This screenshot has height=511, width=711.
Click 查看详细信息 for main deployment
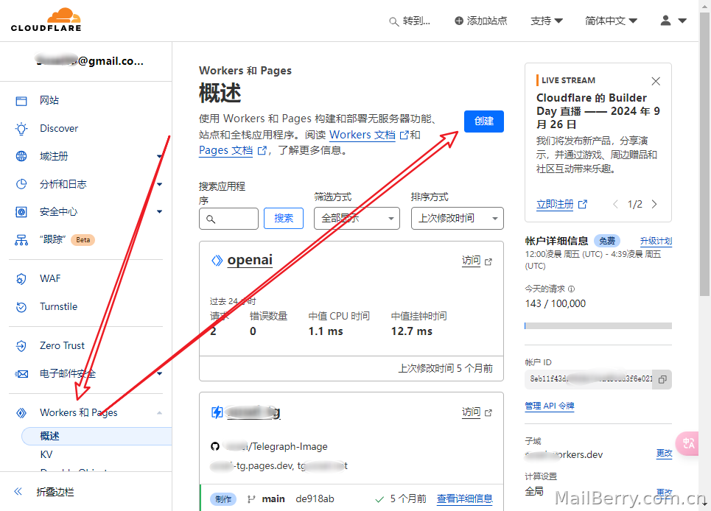point(465,498)
